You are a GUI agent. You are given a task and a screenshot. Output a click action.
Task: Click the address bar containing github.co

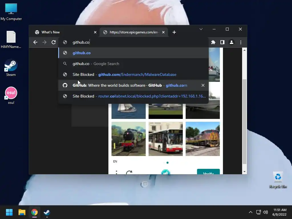[x=133, y=42]
